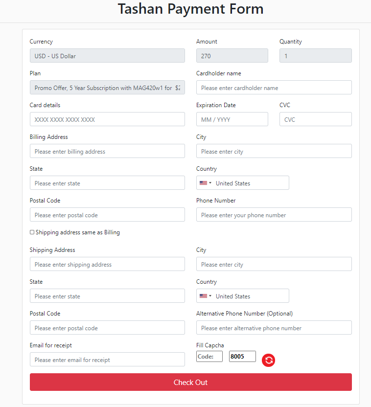Screen dimensions: 371x407
Task: Focus the Alternative Phone Number field
Action: pos(274,328)
